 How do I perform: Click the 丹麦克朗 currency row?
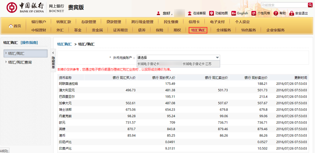pos(183,116)
